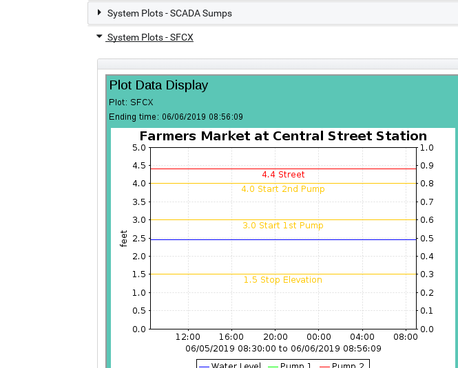This screenshot has width=458, height=368.
Task: Click the 1.5 Stop Elevation label
Action: click(x=283, y=280)
